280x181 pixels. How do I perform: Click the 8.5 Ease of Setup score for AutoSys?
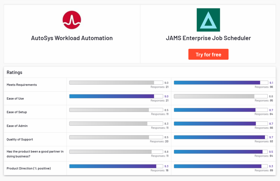click(x=167, y=110)
